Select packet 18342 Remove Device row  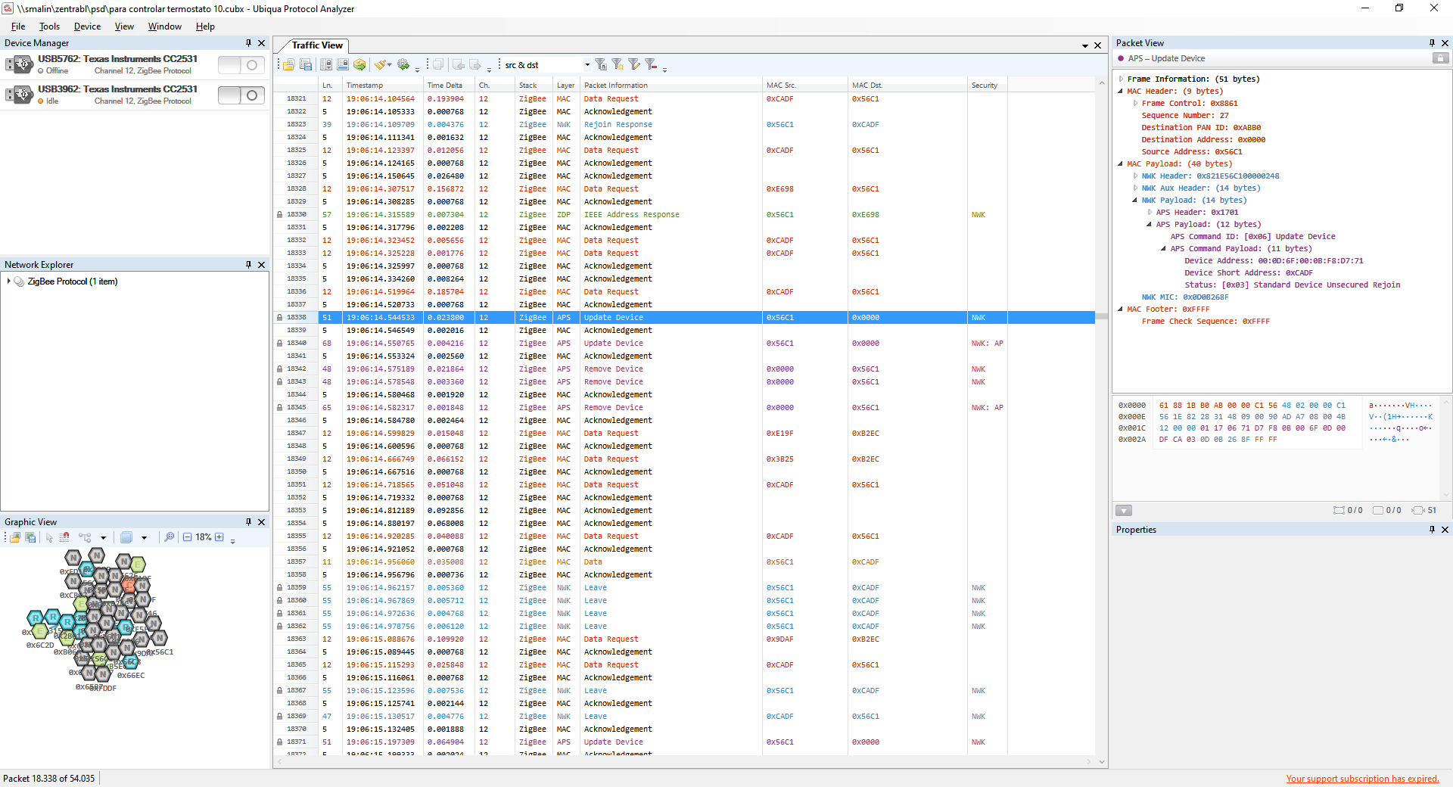click(685, 369)
